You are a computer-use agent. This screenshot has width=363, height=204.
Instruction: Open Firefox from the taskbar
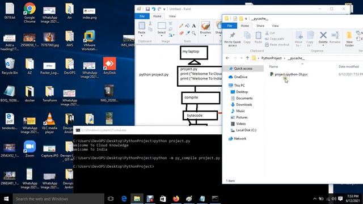176,199
